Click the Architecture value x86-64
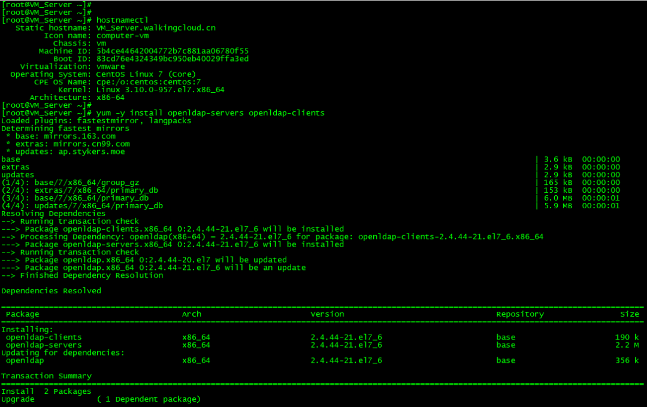This screenshot has width=647, height=407. point(110,98)
